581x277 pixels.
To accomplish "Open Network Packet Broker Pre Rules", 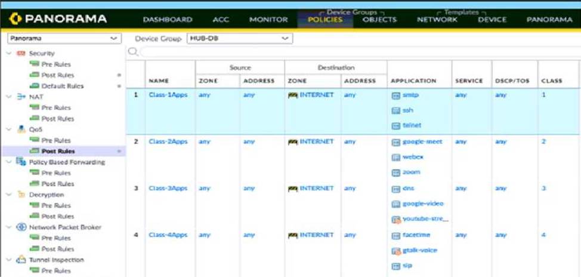I will [x=56, y=238].
